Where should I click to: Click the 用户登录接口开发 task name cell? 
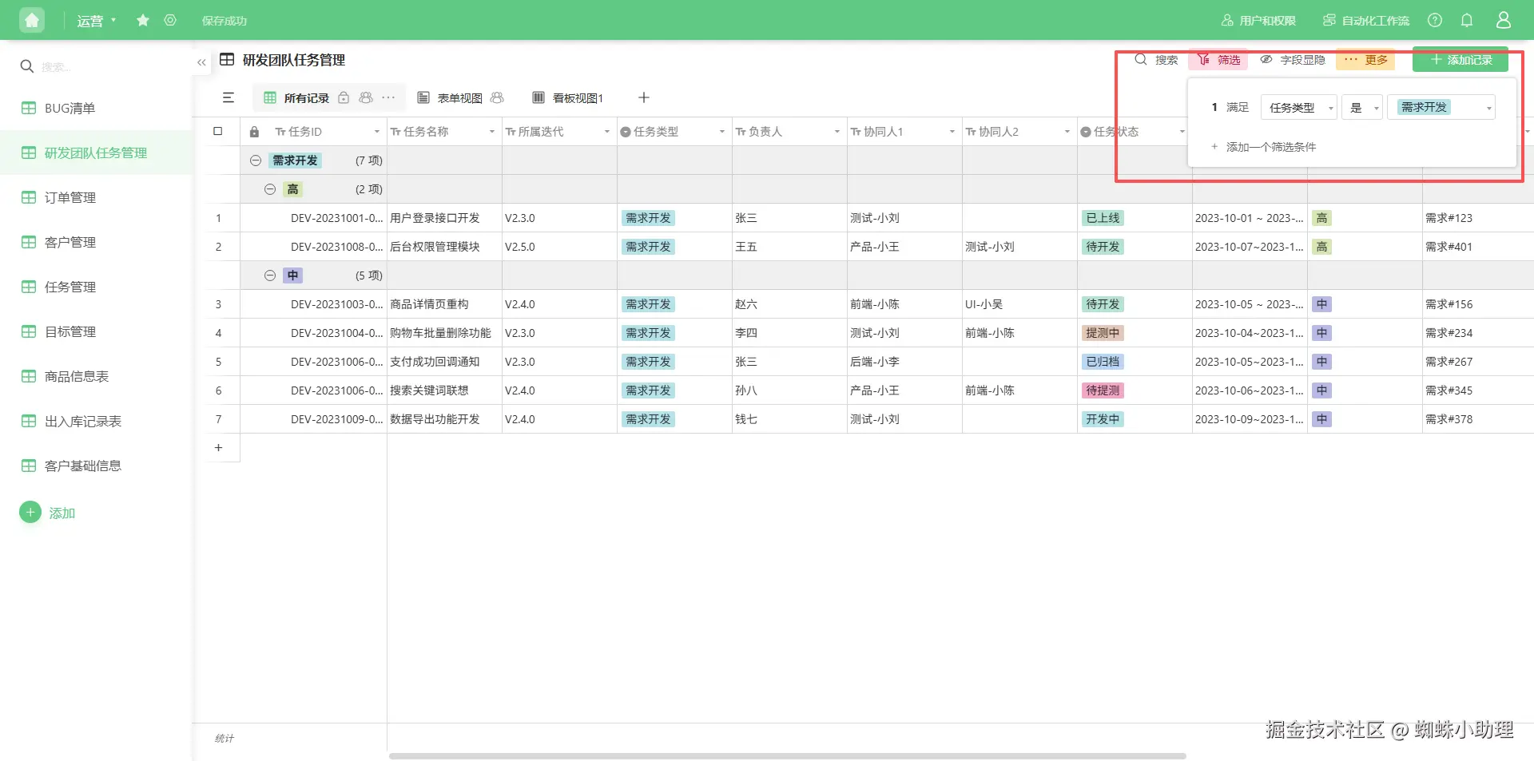444,218
